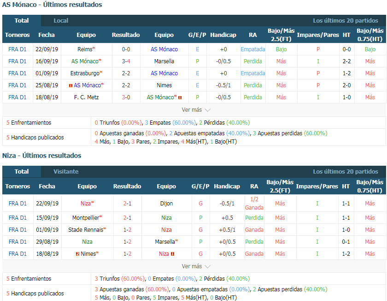The height and width of the screenshot is (301, 387).
Task: Click the 3-4 result against Marsella
Action: (x=126, y=61)
